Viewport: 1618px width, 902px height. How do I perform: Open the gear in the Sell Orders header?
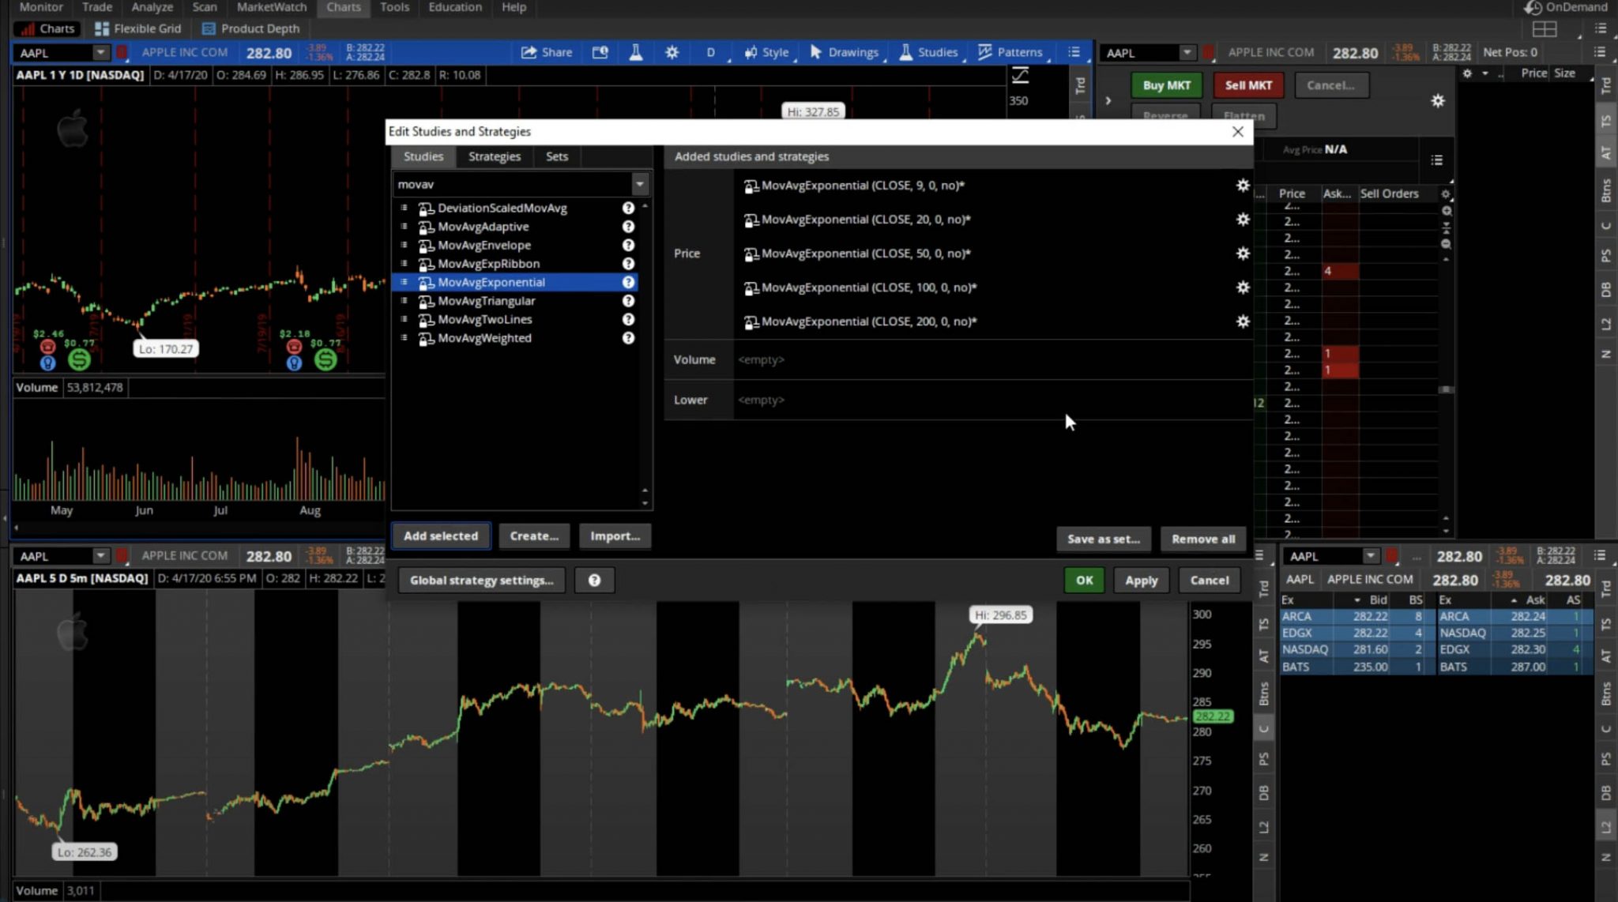coord(1446,194)
